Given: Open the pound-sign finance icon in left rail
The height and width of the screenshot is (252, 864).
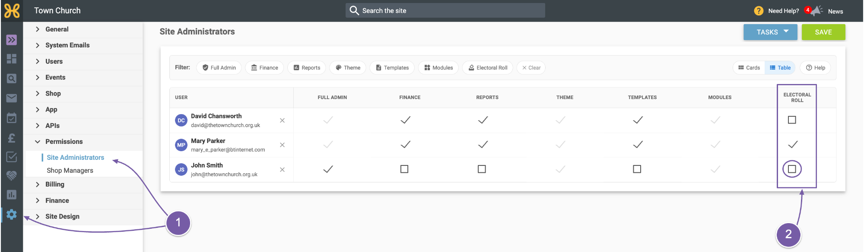Looking at the screenshot, I should coord(12,137).
